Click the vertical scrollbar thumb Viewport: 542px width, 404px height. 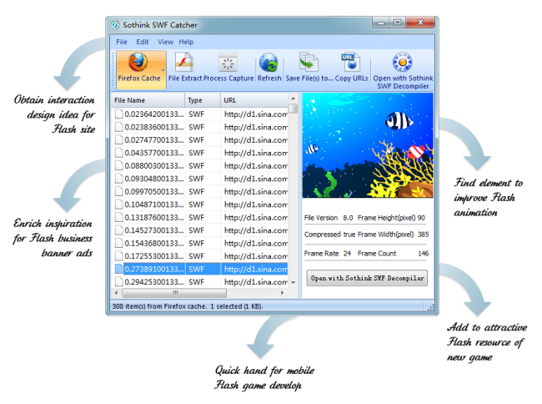(x=294, y=109)
